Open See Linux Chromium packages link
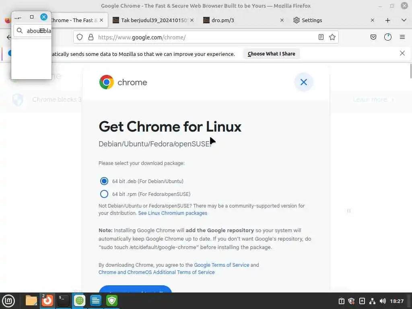This screenshot has height=309, width=412. point(173,213)
